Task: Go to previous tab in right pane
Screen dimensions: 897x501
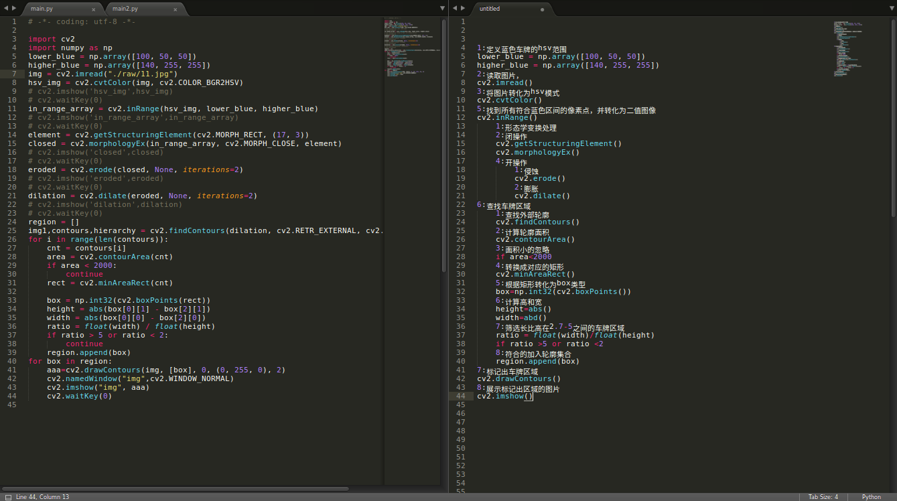Action: point(454,8)
